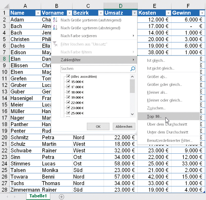
Task: Choose Über dem Durchschnitt filter option
Action: click(167, 124)
